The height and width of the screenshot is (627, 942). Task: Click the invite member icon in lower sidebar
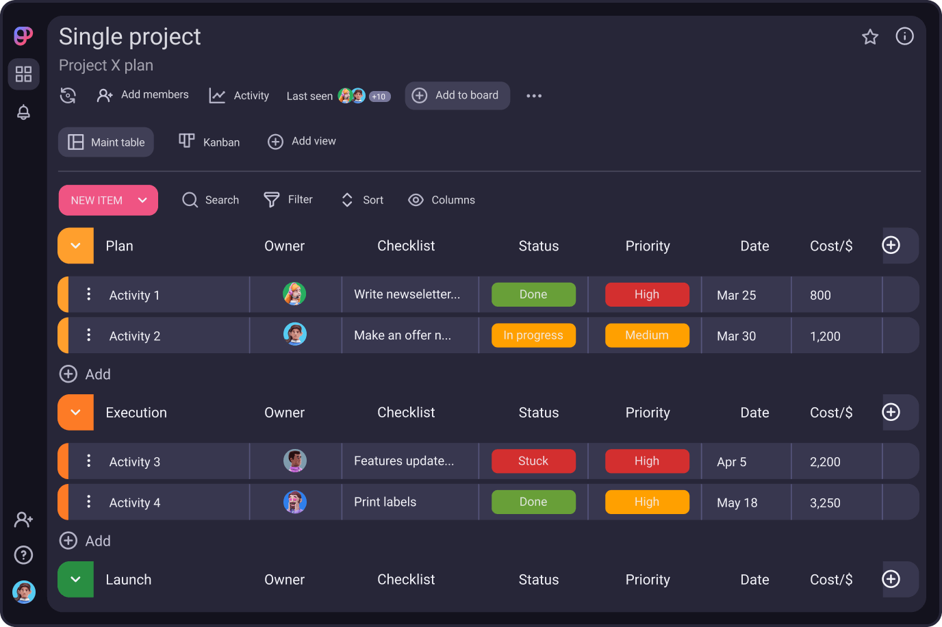click(x=23, y=520)
